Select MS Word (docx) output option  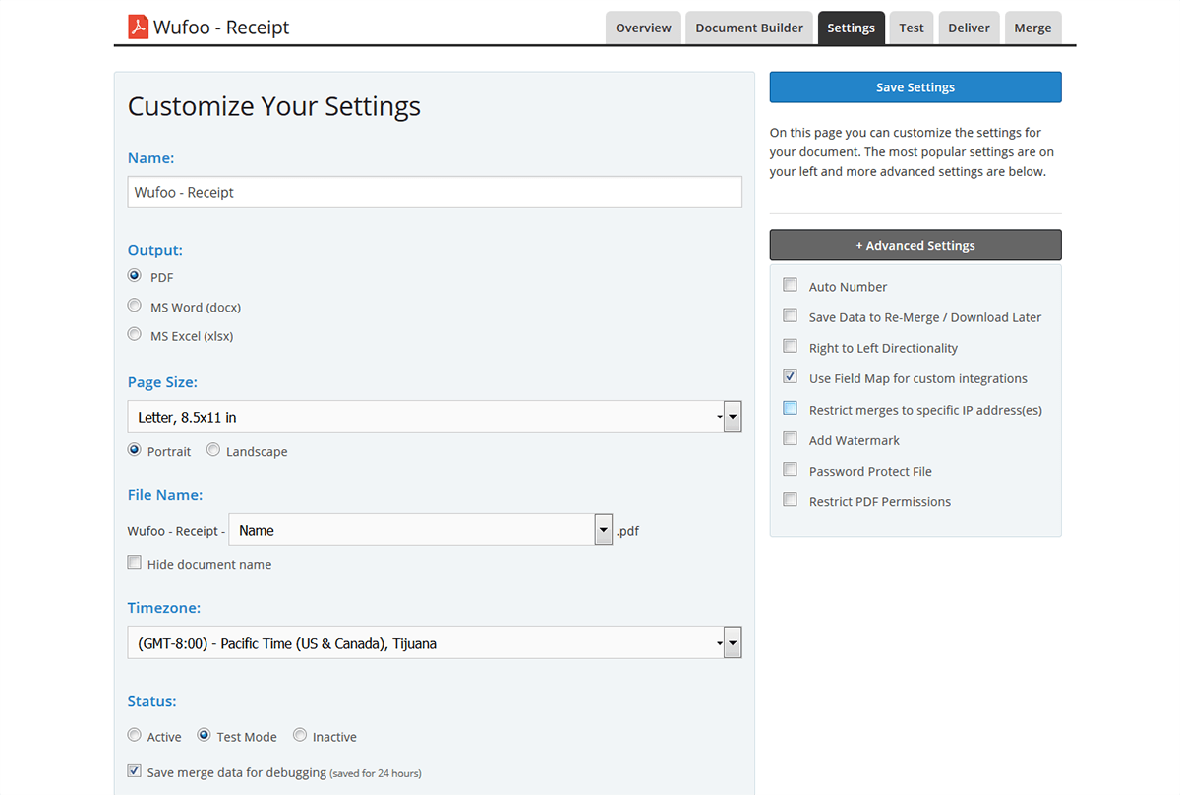(x=135, y=306)
